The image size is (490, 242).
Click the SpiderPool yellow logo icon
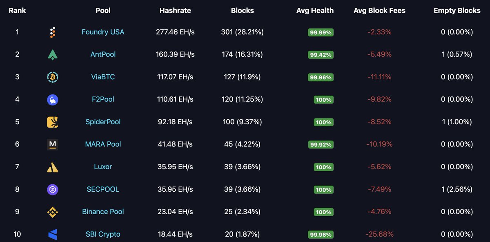click(52, 122)
